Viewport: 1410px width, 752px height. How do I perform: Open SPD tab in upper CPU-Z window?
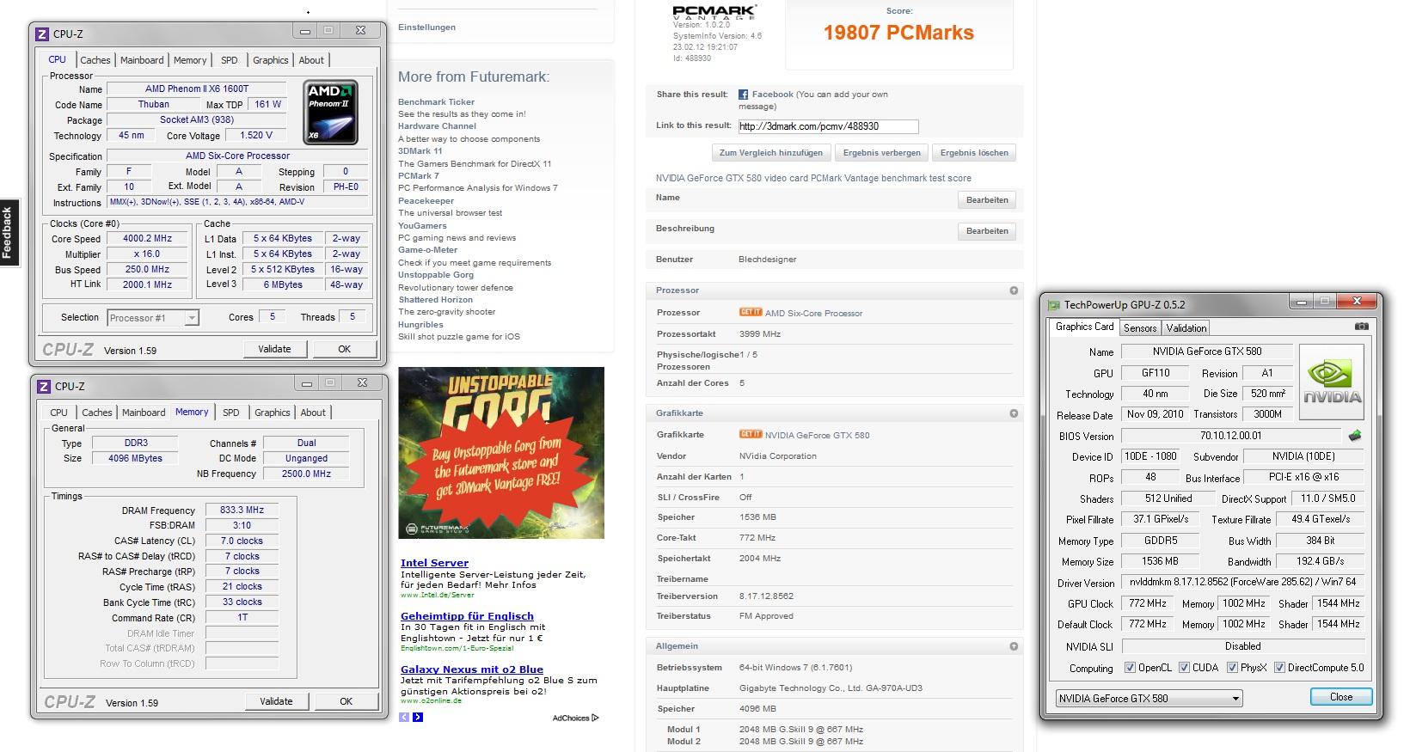pyautogui.click(x=230, y=60)
